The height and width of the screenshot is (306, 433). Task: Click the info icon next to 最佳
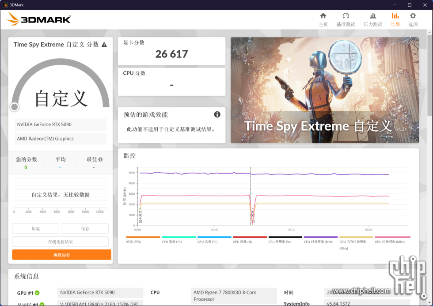click(101, 159)
